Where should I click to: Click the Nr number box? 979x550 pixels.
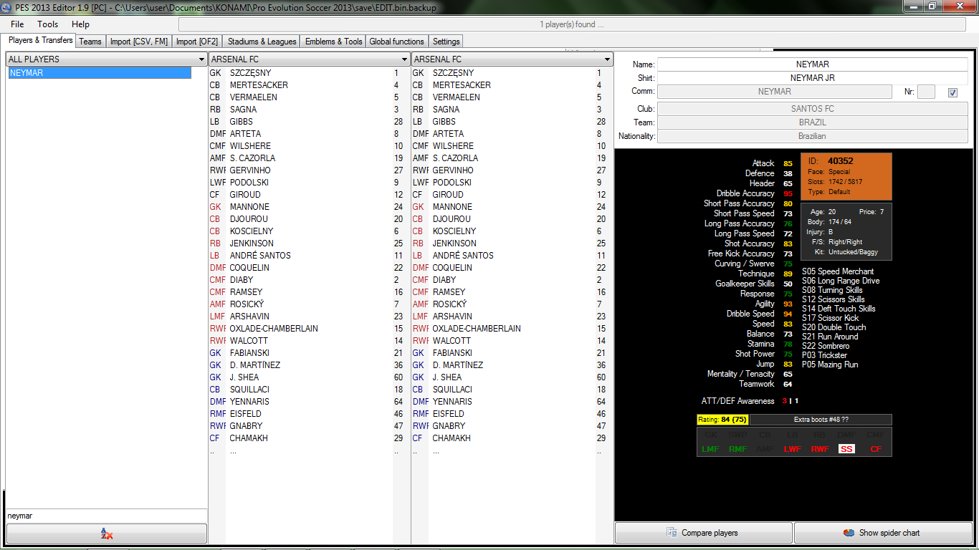926,92
